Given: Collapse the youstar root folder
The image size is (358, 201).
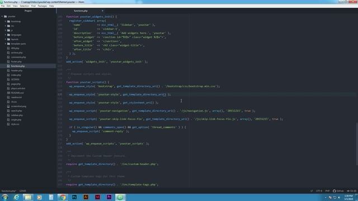Looking at the screenshot, I should pos(2,16).
